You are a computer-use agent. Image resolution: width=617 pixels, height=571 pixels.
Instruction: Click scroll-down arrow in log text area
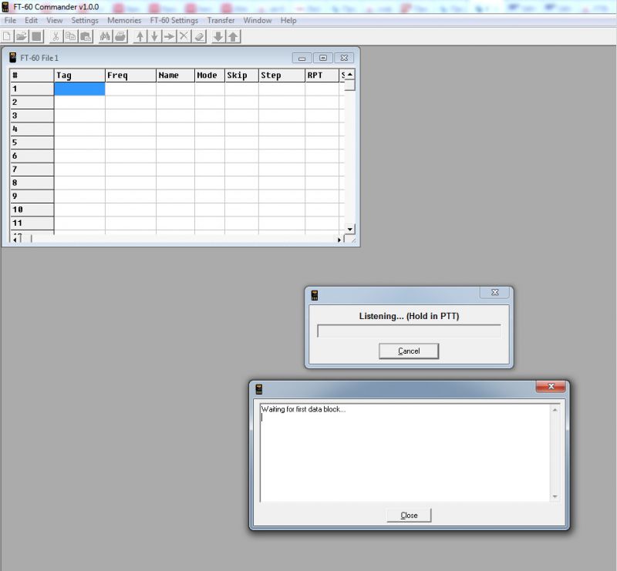[555, 497]
